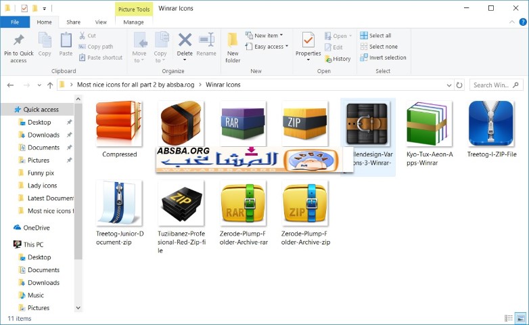The width and height of the screenshot is (529, 325).
Task: Click the Search Winrar Icons box
Action: [x=496, y=85]
